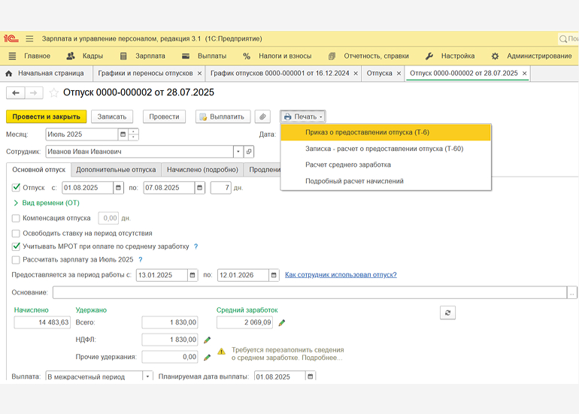Click the Выплатить button

223,116
